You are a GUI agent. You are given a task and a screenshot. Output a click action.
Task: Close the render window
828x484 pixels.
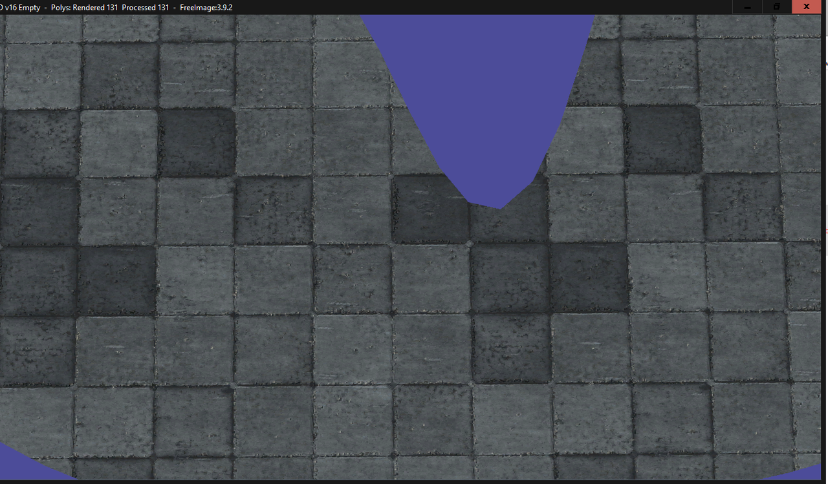coord(805,6)
